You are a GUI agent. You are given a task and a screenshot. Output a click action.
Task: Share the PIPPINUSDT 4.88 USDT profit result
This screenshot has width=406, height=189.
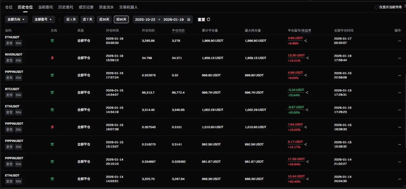pos(305,75)
